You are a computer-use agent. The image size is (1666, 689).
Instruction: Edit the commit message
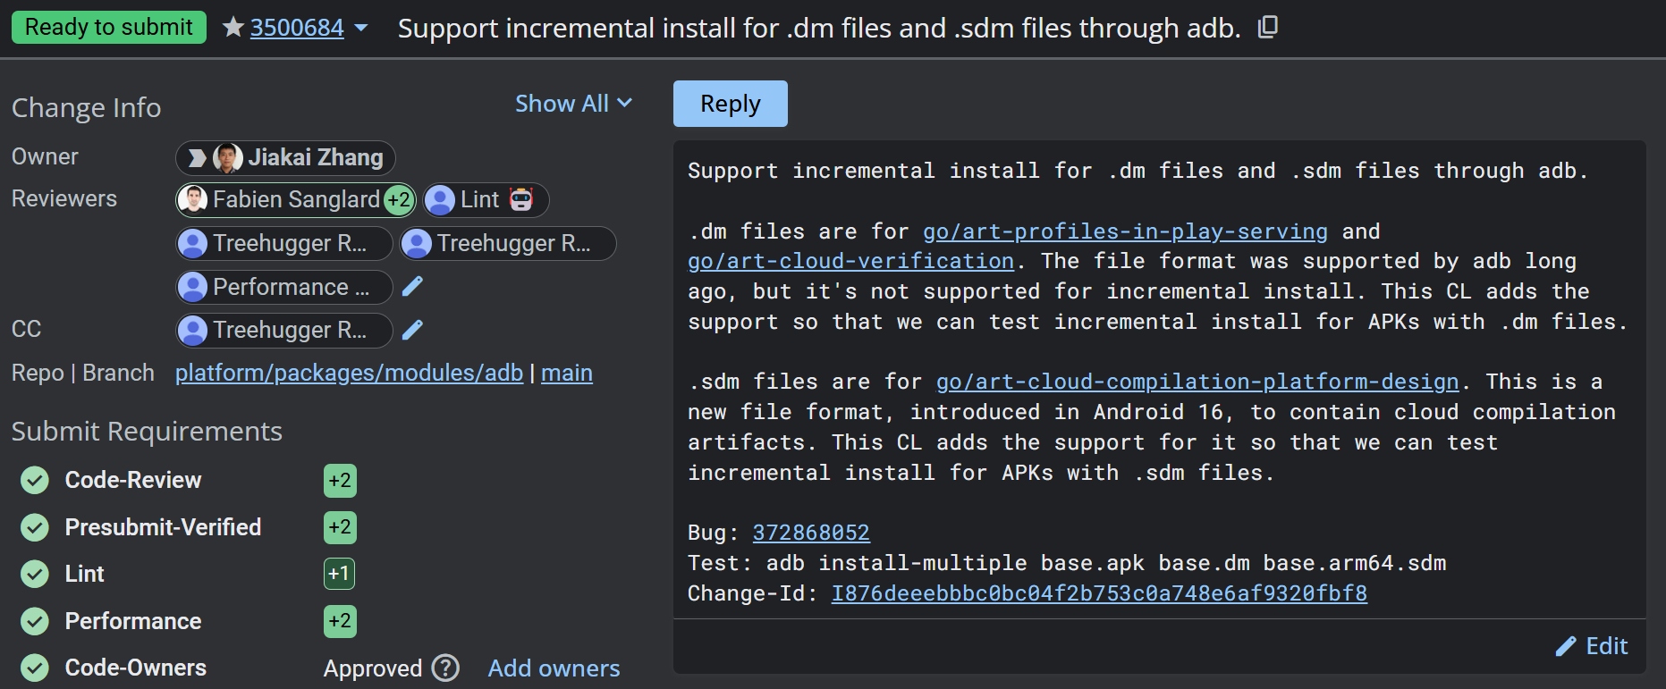1592,646
